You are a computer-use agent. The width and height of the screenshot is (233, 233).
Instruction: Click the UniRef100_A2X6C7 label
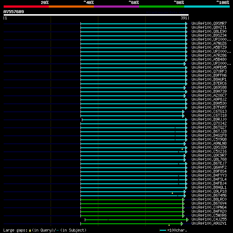pyautogui.click(x=209, y=95)
